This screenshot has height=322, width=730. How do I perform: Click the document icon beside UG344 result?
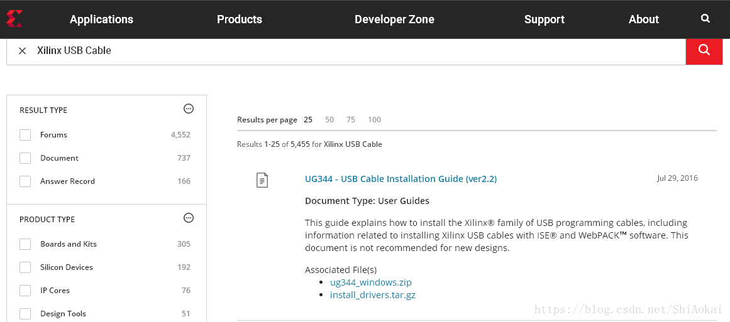point(263,180)
